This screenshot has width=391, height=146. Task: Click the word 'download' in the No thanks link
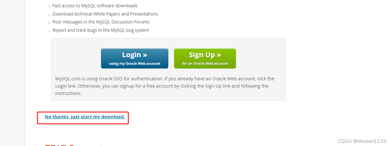(x=114, y=117)
